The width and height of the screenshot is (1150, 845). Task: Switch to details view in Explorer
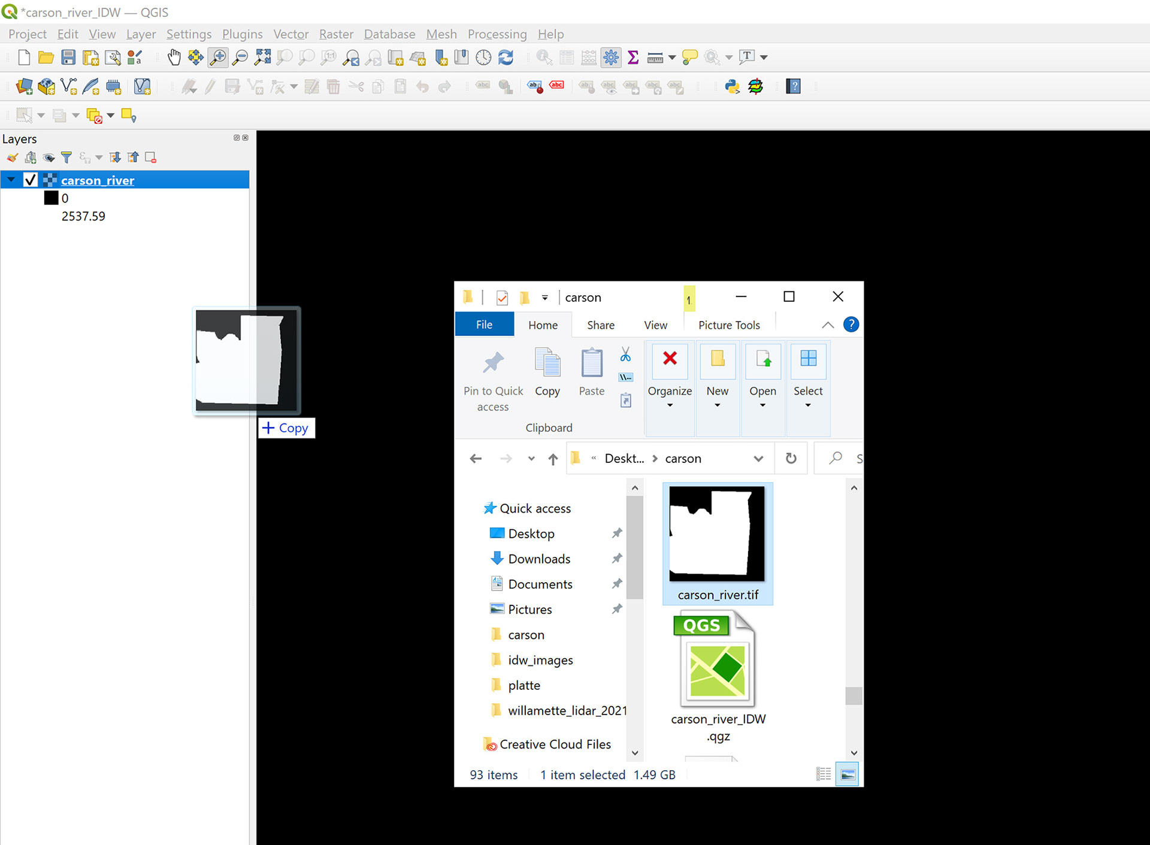824,774
